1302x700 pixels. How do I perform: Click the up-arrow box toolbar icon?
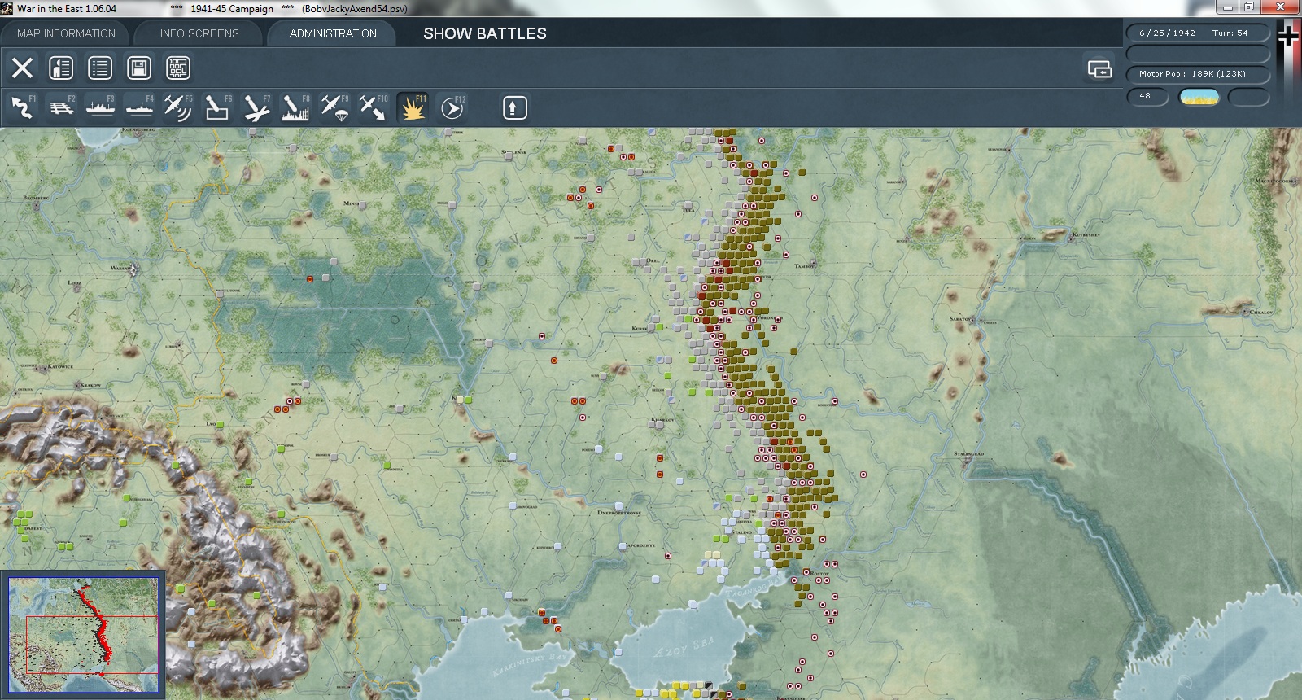pyautogui.click(x=514, y=107)
